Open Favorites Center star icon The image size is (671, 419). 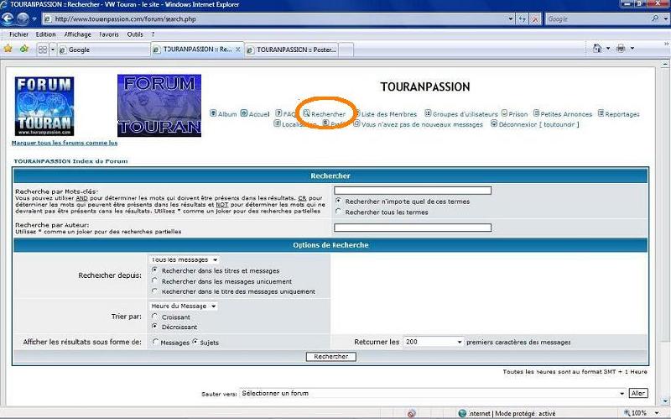click(8, 49)
